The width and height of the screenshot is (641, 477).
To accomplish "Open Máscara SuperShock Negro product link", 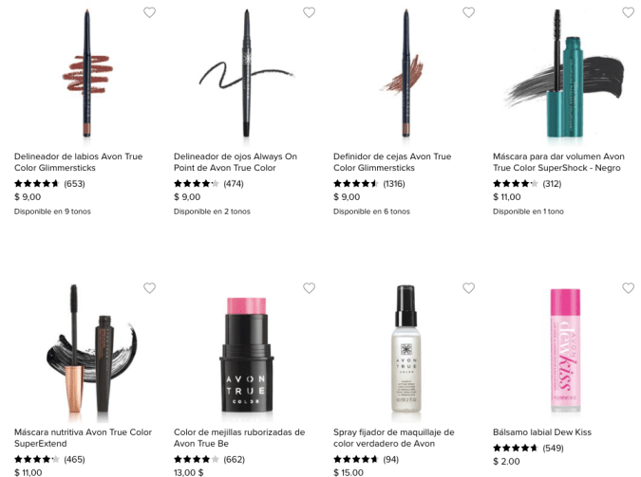I will click(558, 162).
